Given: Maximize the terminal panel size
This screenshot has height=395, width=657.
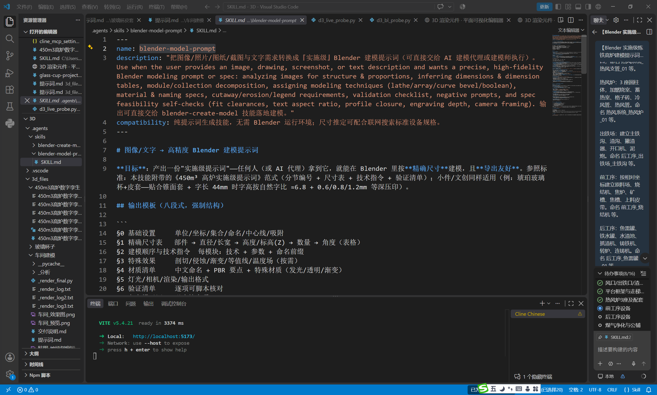Looking at the screenshot, I should pyautogui.click(x=571, y=303).
